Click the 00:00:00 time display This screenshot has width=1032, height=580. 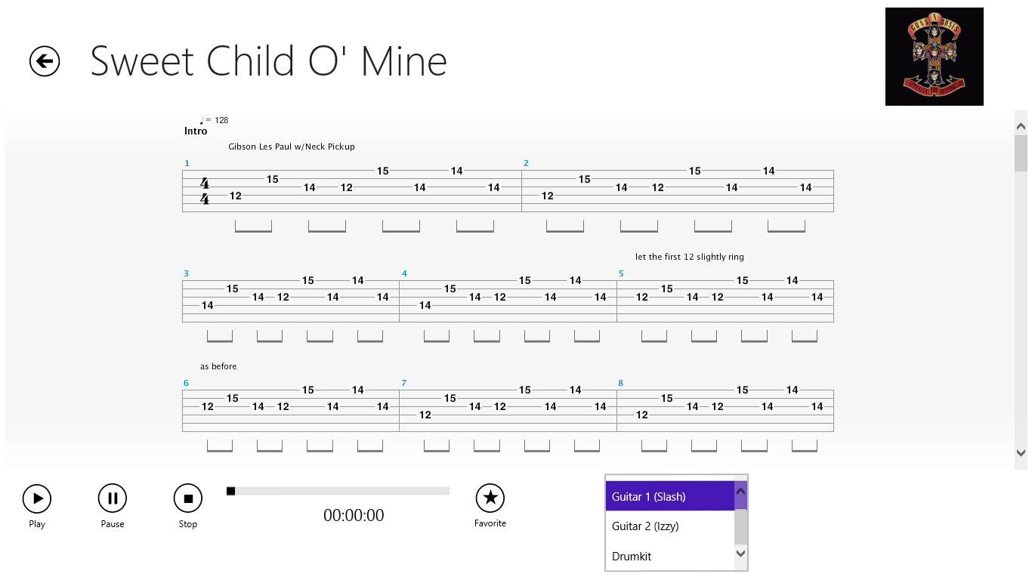[x=354, y=516]
